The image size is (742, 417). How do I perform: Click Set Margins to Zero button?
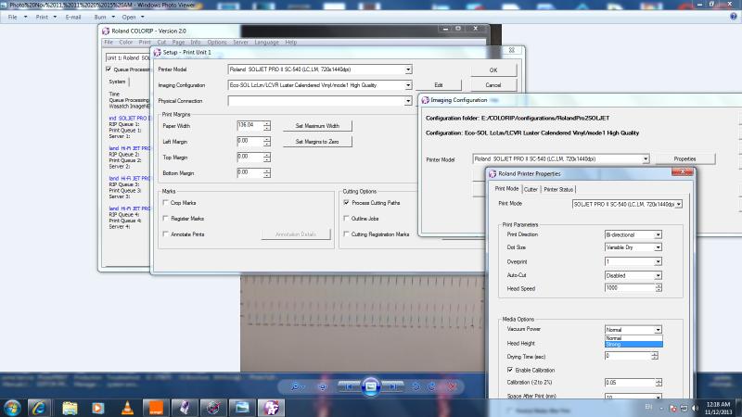click(x=317, y=142)
